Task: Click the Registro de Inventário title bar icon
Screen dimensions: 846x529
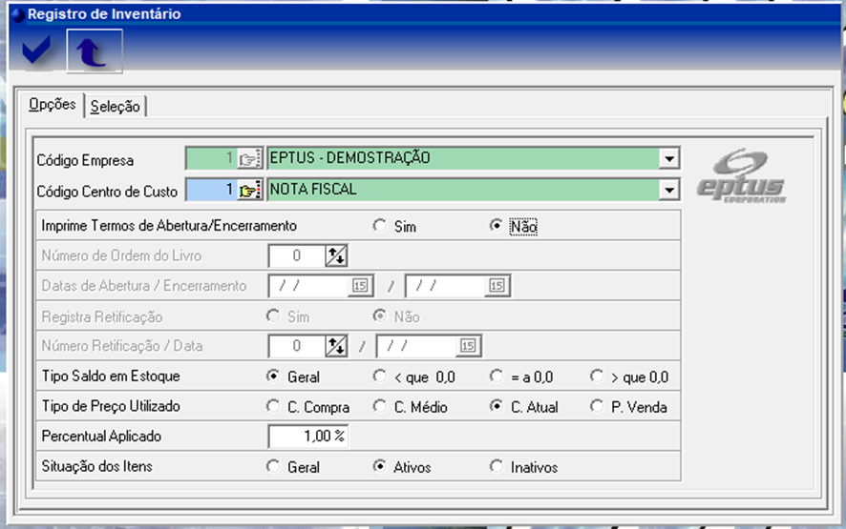Action: (16, 14)
